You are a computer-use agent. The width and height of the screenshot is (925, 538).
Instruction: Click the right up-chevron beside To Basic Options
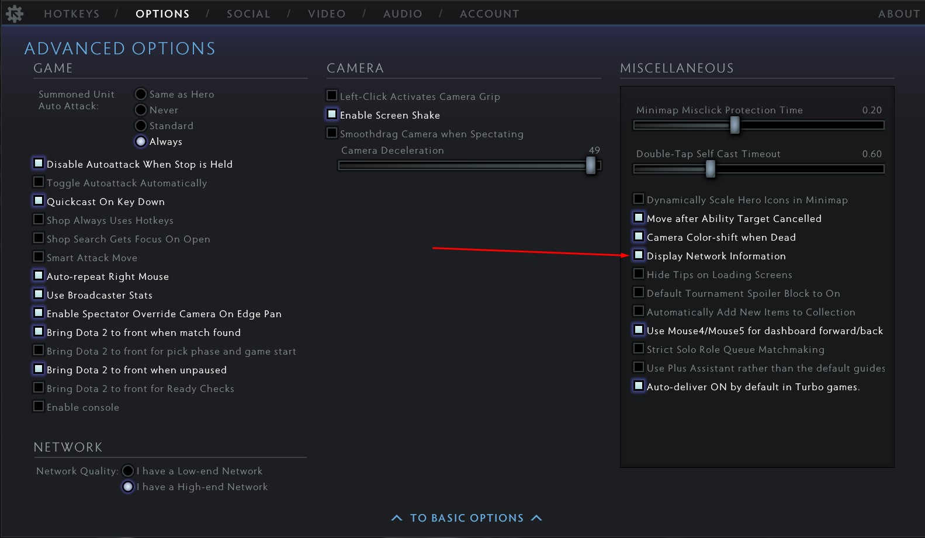coord(537,518)
